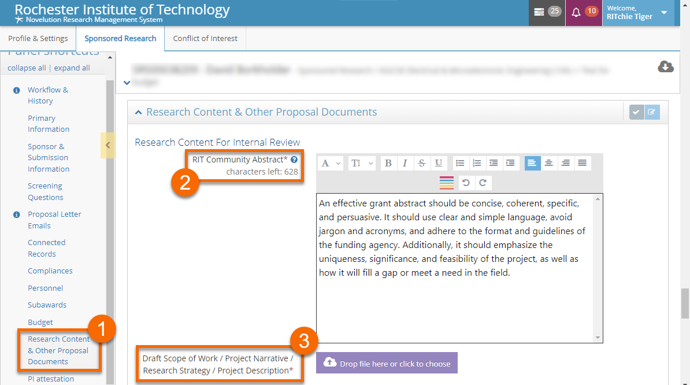Open the font family dropdown
The height and width of the screenshot is (385, 690).
pyautogui.click(x=331, y=163)
